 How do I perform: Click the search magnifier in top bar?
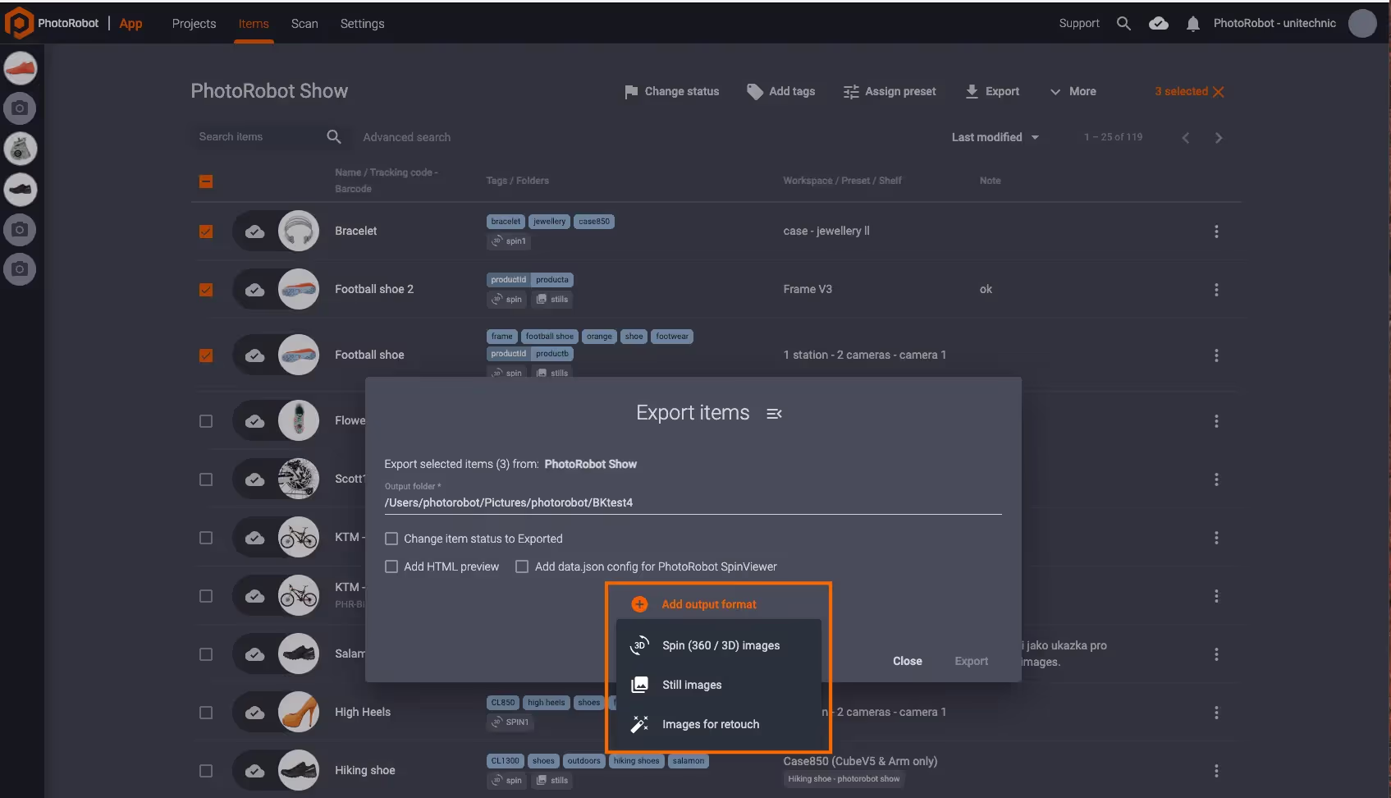(1123, 24)
